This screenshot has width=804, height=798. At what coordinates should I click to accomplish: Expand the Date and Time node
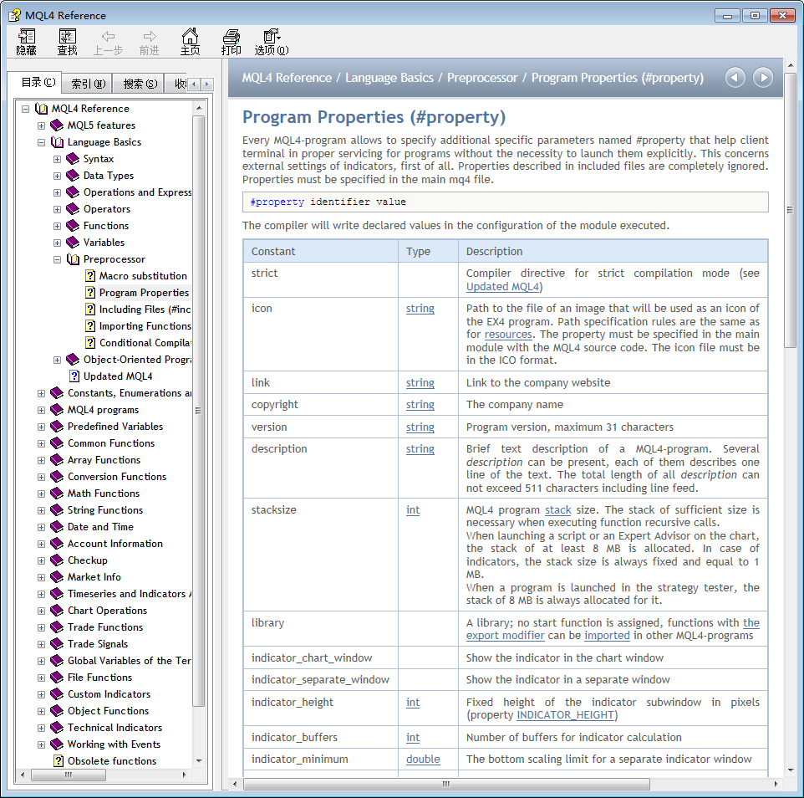click(x=42, y=527)
